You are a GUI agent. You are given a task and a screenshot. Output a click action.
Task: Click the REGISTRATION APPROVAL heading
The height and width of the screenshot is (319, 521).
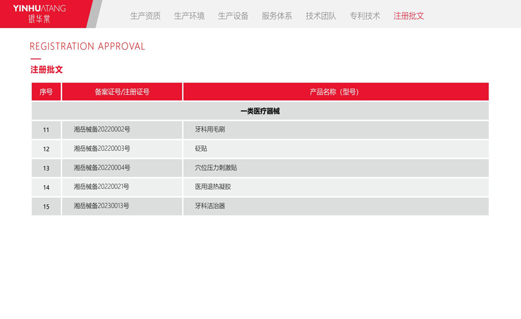[87, 46]
